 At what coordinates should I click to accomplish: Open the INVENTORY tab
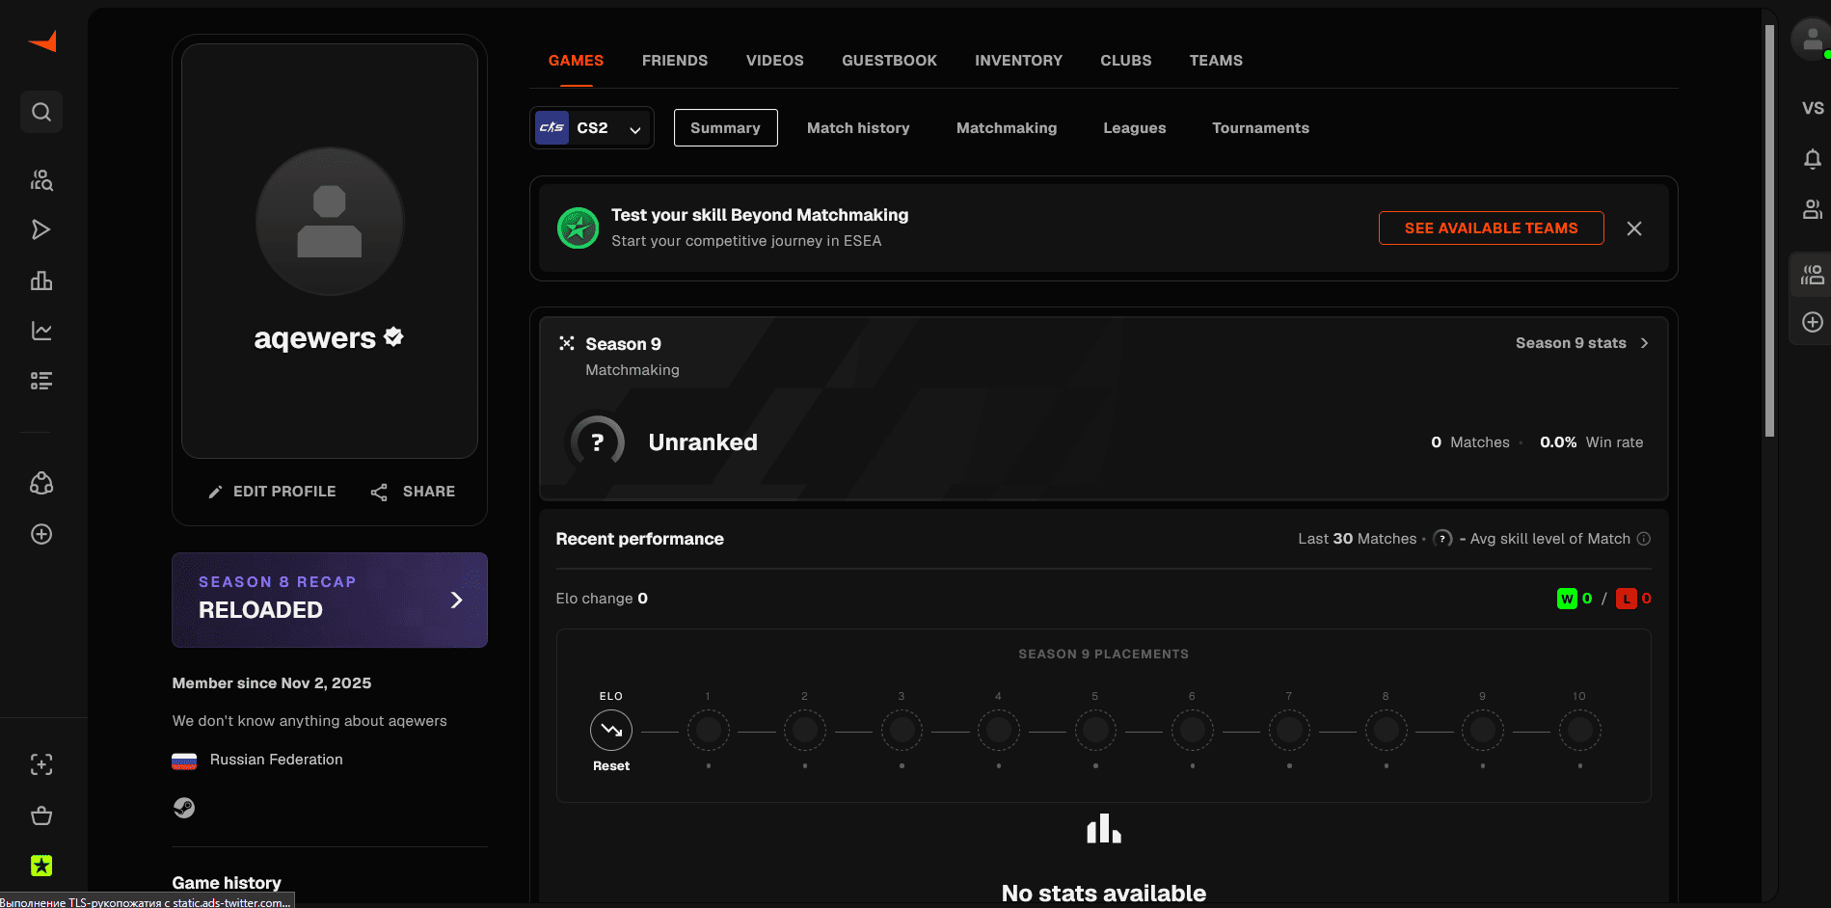[1018, 61]
